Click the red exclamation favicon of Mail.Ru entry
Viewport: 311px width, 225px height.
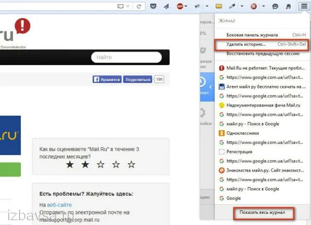pyautogui.click(x=222, y=68)
